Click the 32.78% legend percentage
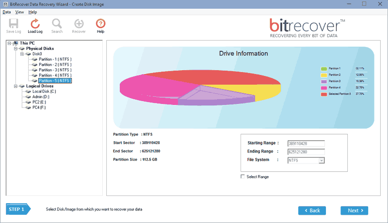 click(x=360, y=88)
